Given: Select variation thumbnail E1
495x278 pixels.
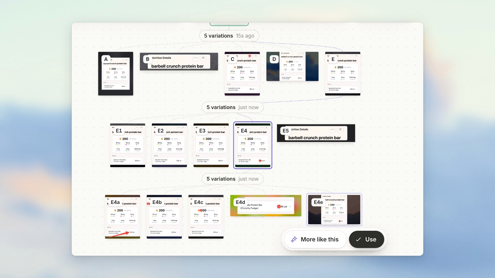Looking at the screenshot, I should tap(127, 145).
